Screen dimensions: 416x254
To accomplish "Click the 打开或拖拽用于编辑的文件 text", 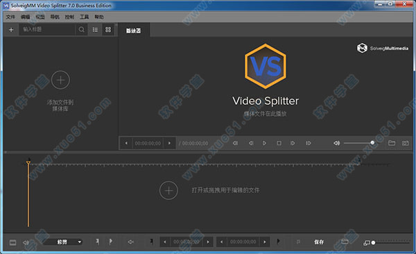I will (225, 190).
